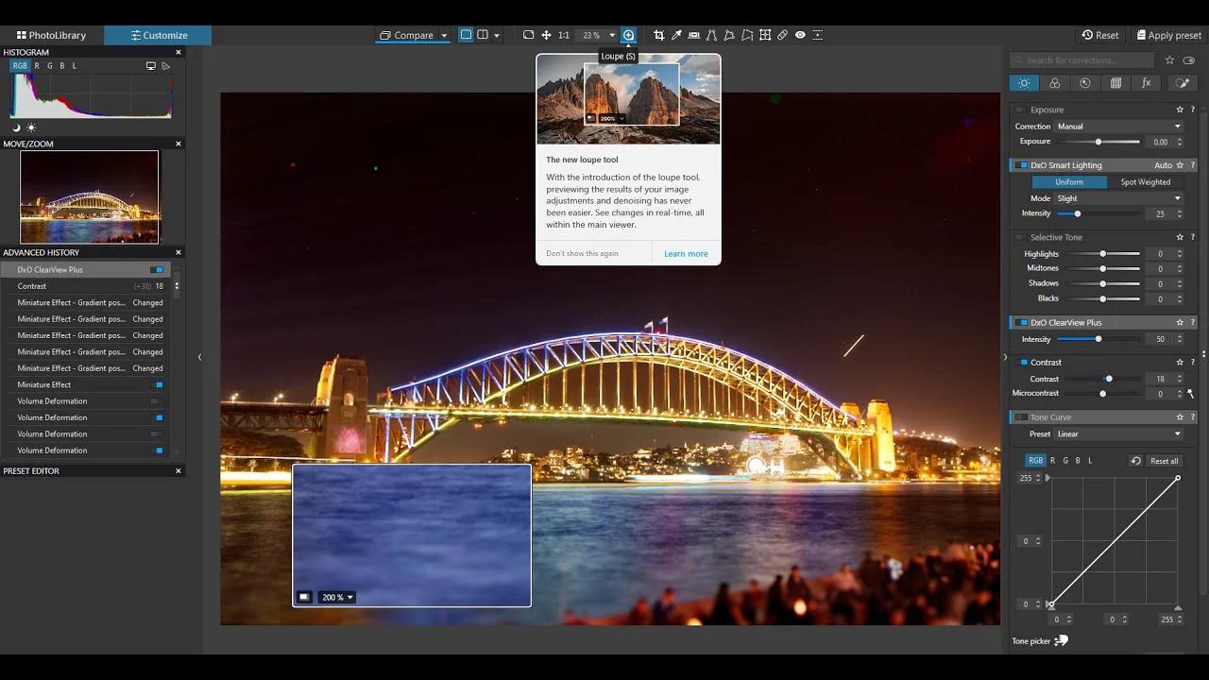Toggle show only active corrections
1209x680 pixels.
1188,59
